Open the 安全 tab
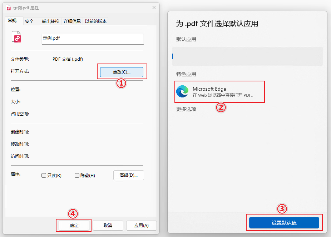Viewport: 331px width, 237px height. tap(29, 21)
